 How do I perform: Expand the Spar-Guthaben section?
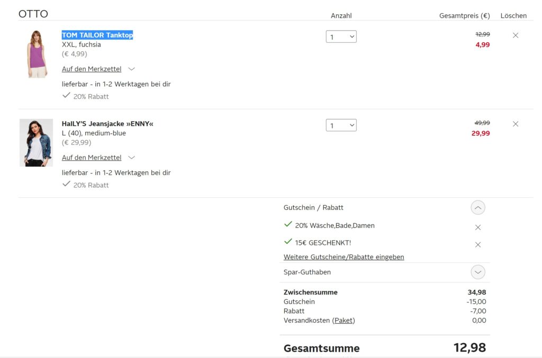point(478,272)
